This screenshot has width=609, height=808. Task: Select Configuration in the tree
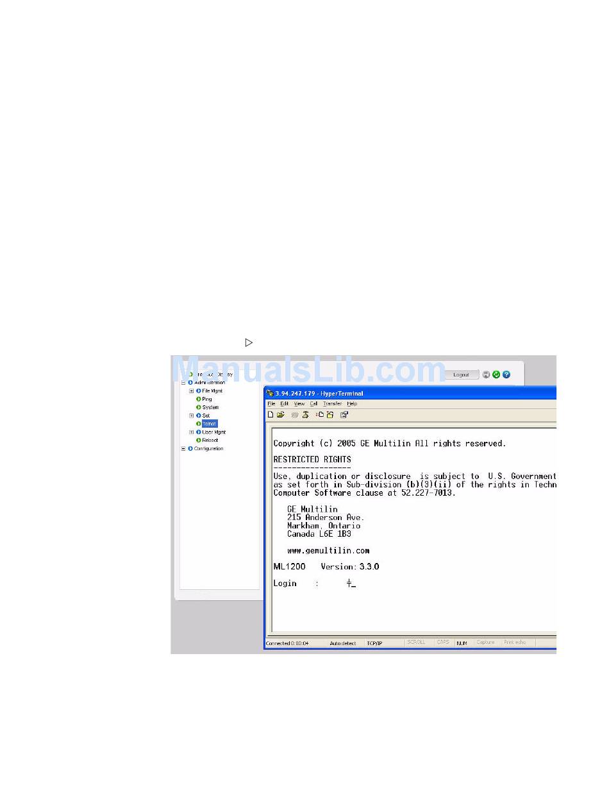[x=209, y=449]
